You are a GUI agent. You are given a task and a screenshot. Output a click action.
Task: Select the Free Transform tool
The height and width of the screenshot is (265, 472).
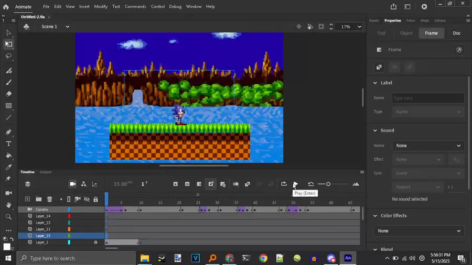[x=8, y=44]
